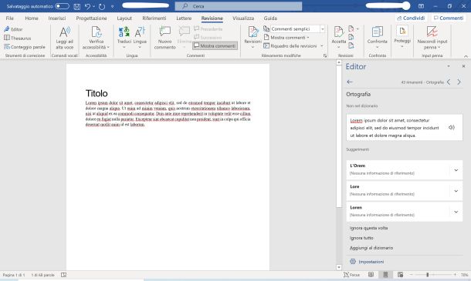Play audio of the Lorem sentence
Screen dimensions: 471x281
[x=452, y=128]
